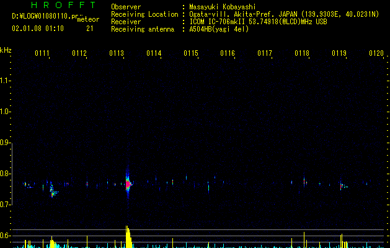Click the 0119 time marker
The width and height of the screenshot is (390, 248).
pos(339,53)
